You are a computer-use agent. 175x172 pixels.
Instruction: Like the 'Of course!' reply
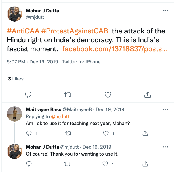106,164
